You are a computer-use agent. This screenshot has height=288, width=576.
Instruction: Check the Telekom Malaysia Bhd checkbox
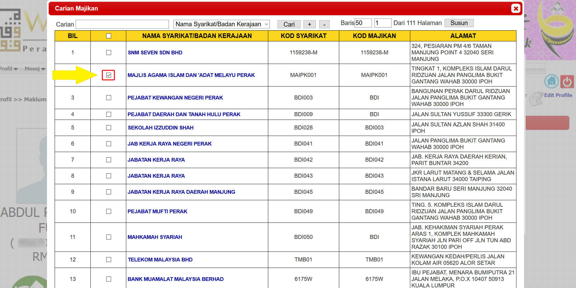tap(108, 260)
